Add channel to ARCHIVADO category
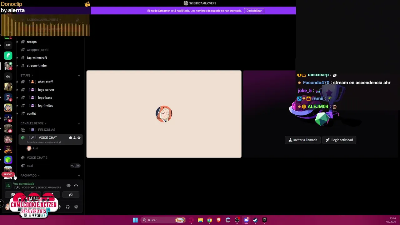 click(79, 175)
